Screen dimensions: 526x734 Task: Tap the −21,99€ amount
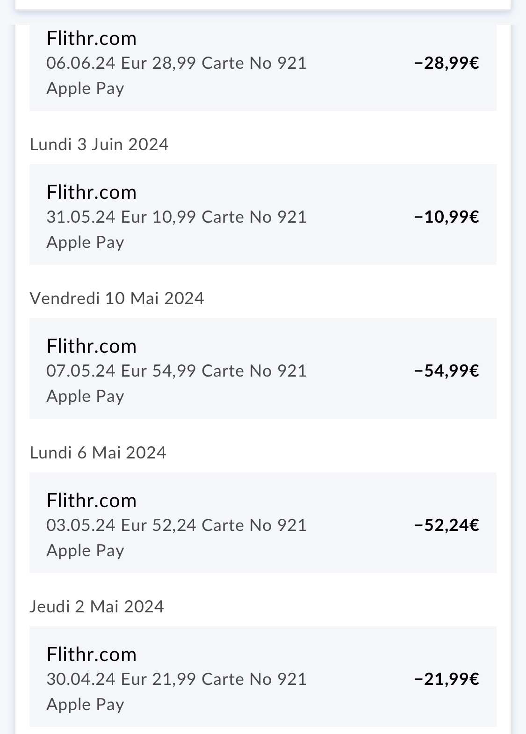click(x=447, y=679)
